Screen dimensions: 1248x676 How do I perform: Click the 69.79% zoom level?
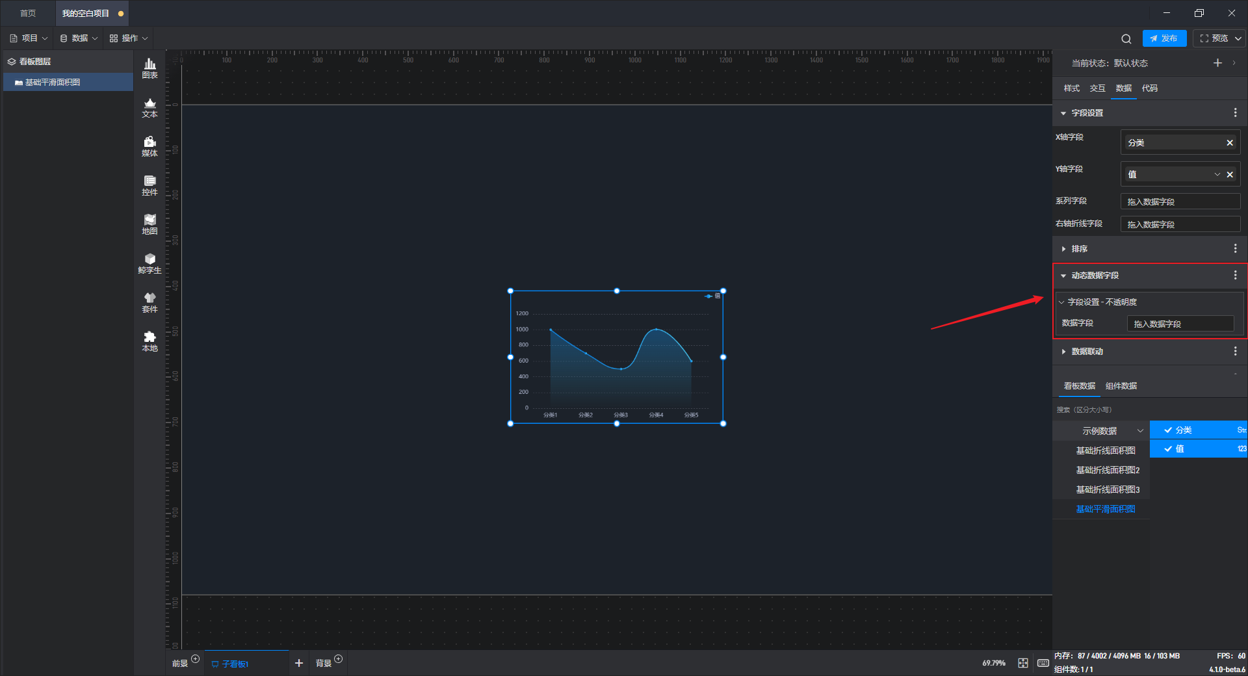pos(994,664)
